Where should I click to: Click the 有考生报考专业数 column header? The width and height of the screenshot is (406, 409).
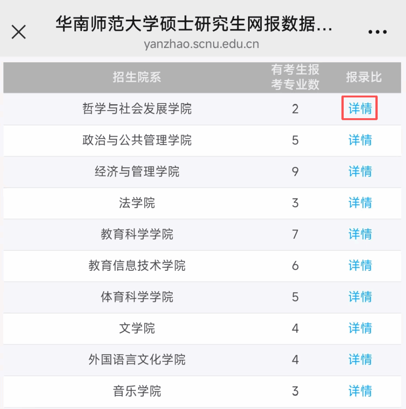pos(295,77)
